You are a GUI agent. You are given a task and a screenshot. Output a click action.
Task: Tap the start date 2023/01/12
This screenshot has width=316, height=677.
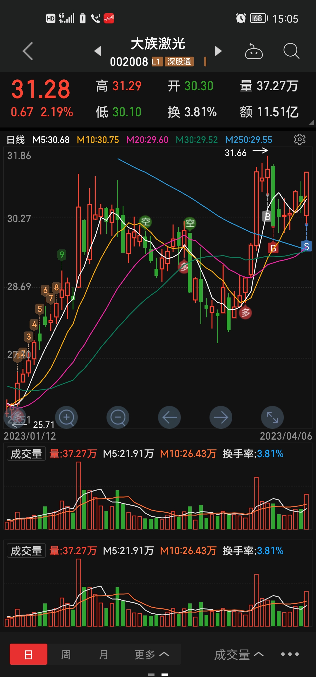click(30, 436)
